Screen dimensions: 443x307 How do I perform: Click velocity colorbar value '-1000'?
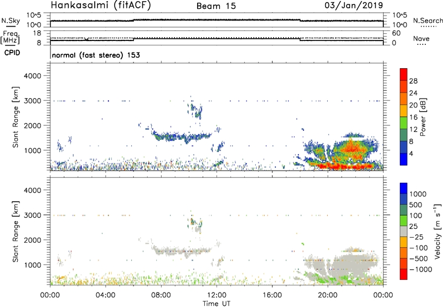[x=421, y=269]
